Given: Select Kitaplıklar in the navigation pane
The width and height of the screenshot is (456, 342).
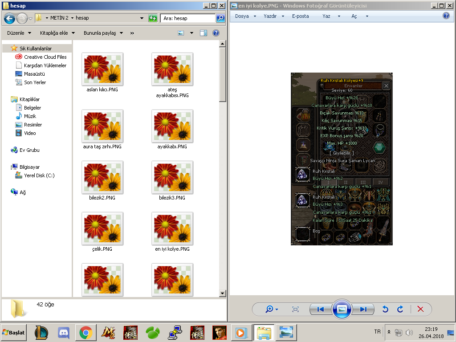Looking at the screenshot, I should 29,99.
